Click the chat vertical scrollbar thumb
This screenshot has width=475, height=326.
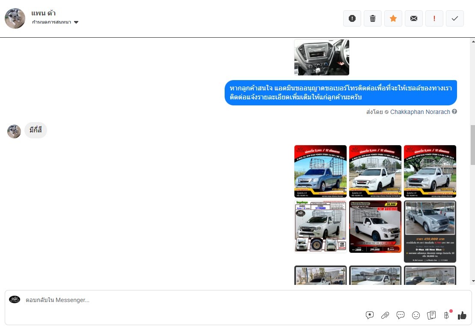click(x=473, y=145)
